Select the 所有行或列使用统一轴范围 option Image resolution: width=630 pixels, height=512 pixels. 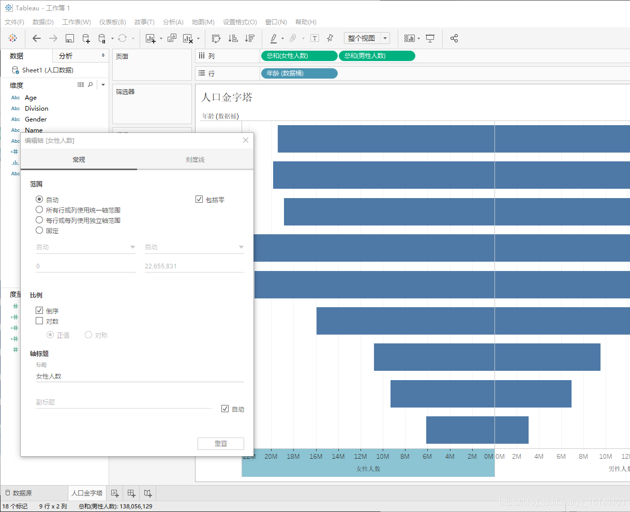point(39,209)
